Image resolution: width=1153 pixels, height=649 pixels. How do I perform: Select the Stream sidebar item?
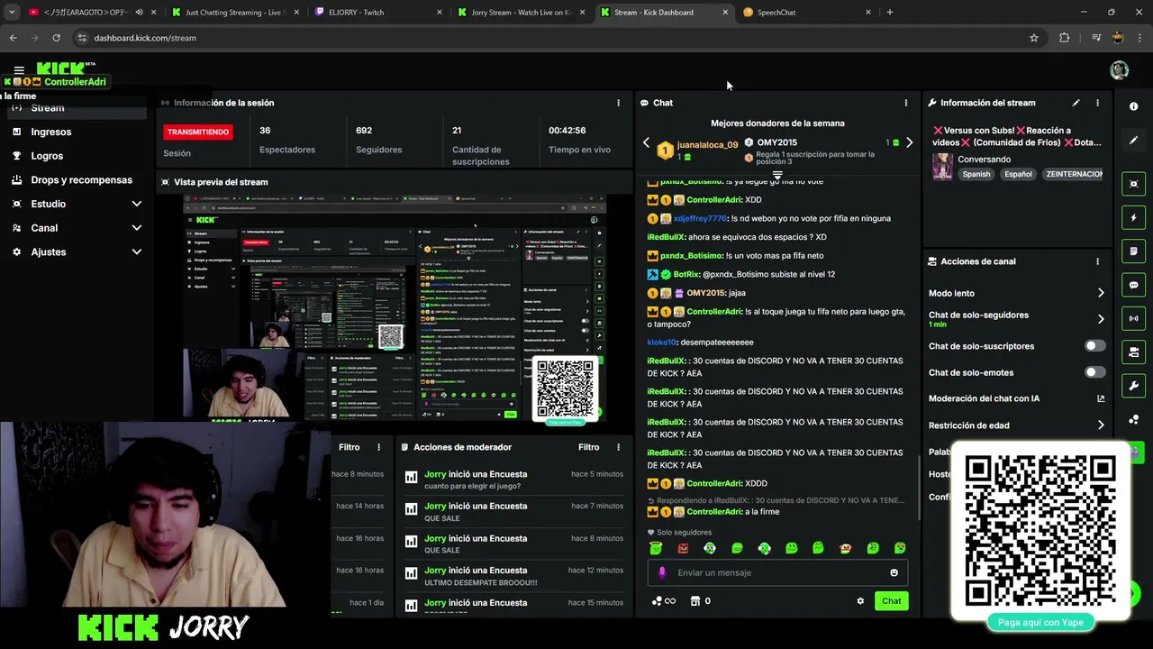pos(76,108)
